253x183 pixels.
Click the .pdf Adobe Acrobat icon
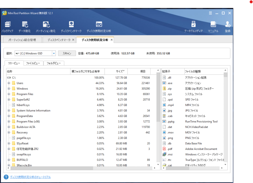point(164,149)
